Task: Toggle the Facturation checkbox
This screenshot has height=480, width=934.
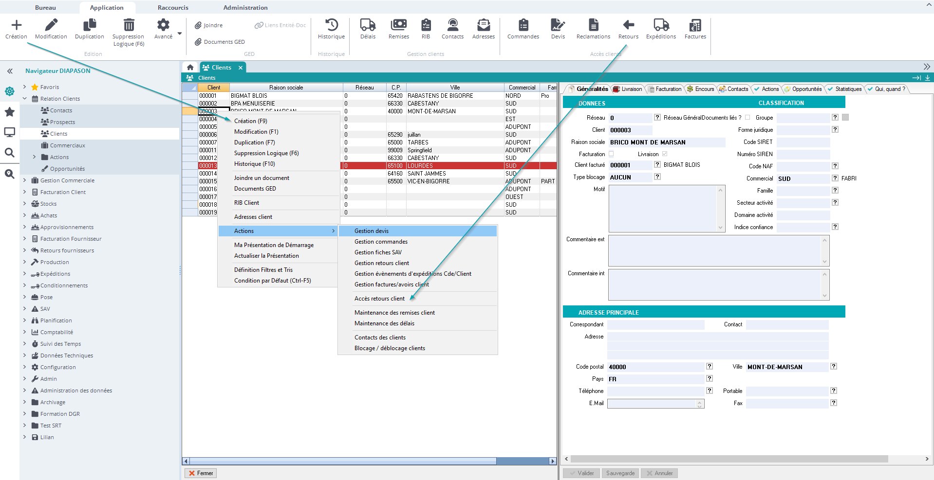Action: (611, 154)
